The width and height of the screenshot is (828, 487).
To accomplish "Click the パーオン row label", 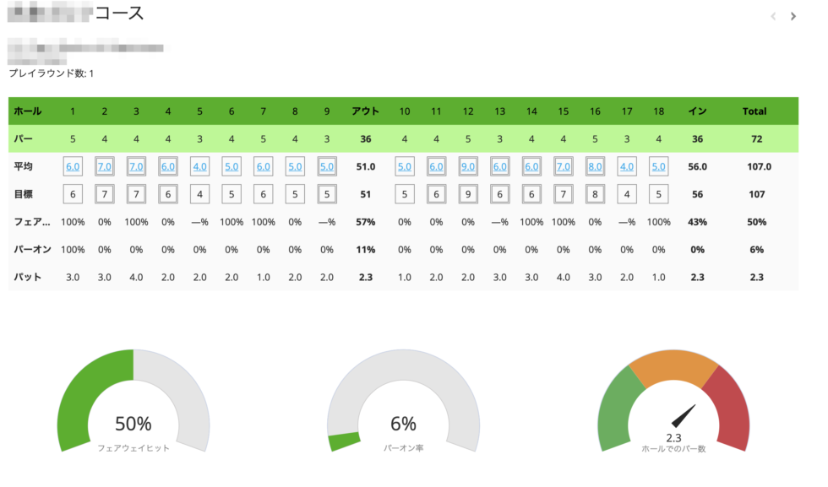I will 31,250.
